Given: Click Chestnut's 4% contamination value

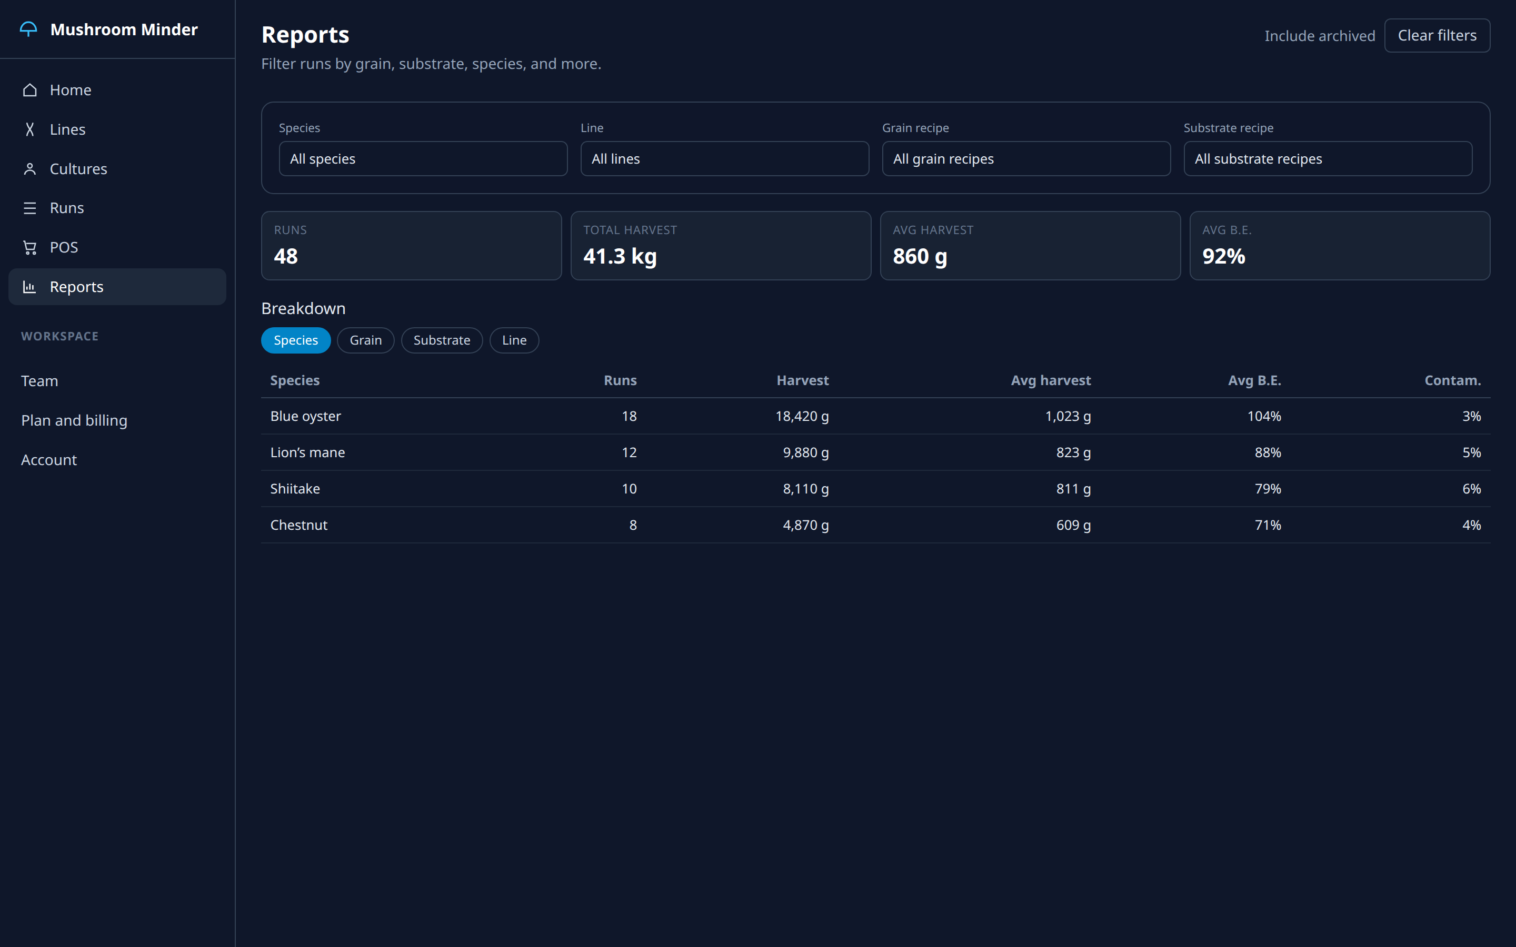Looking at the screenshot, I should point(1472,525).
